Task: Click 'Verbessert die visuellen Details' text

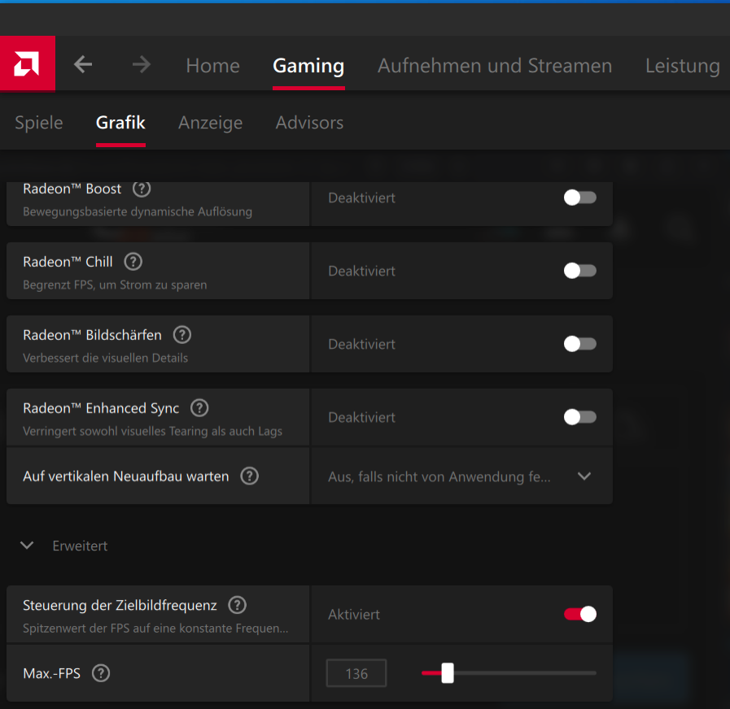Action: 105,358
